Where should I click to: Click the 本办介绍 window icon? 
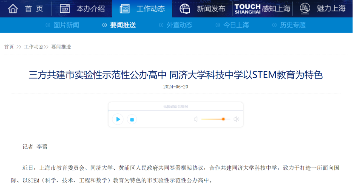click(65, 9)
